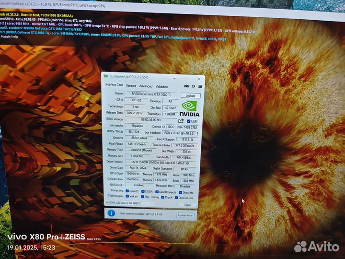Click the ROPs/TMUs value 88 / 224
The image size is (345, 259).
tap(134, 132)
